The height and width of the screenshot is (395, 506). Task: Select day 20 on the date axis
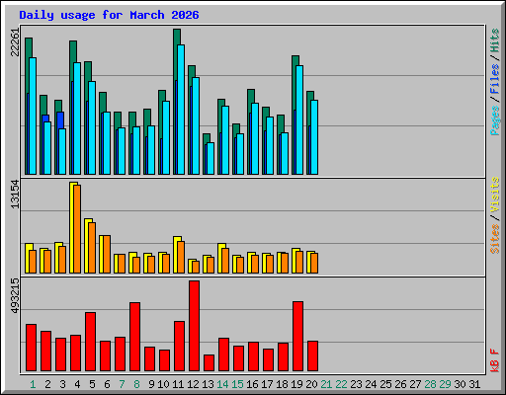click(x=311, y=384)
